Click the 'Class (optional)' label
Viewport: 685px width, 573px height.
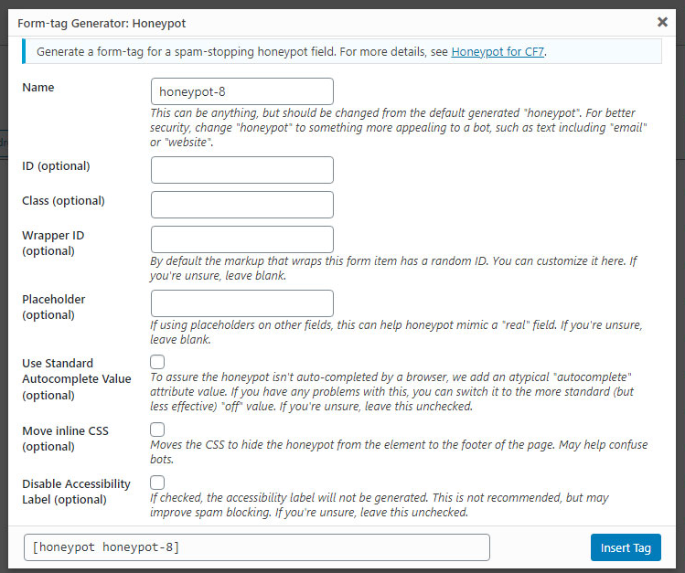63,201
